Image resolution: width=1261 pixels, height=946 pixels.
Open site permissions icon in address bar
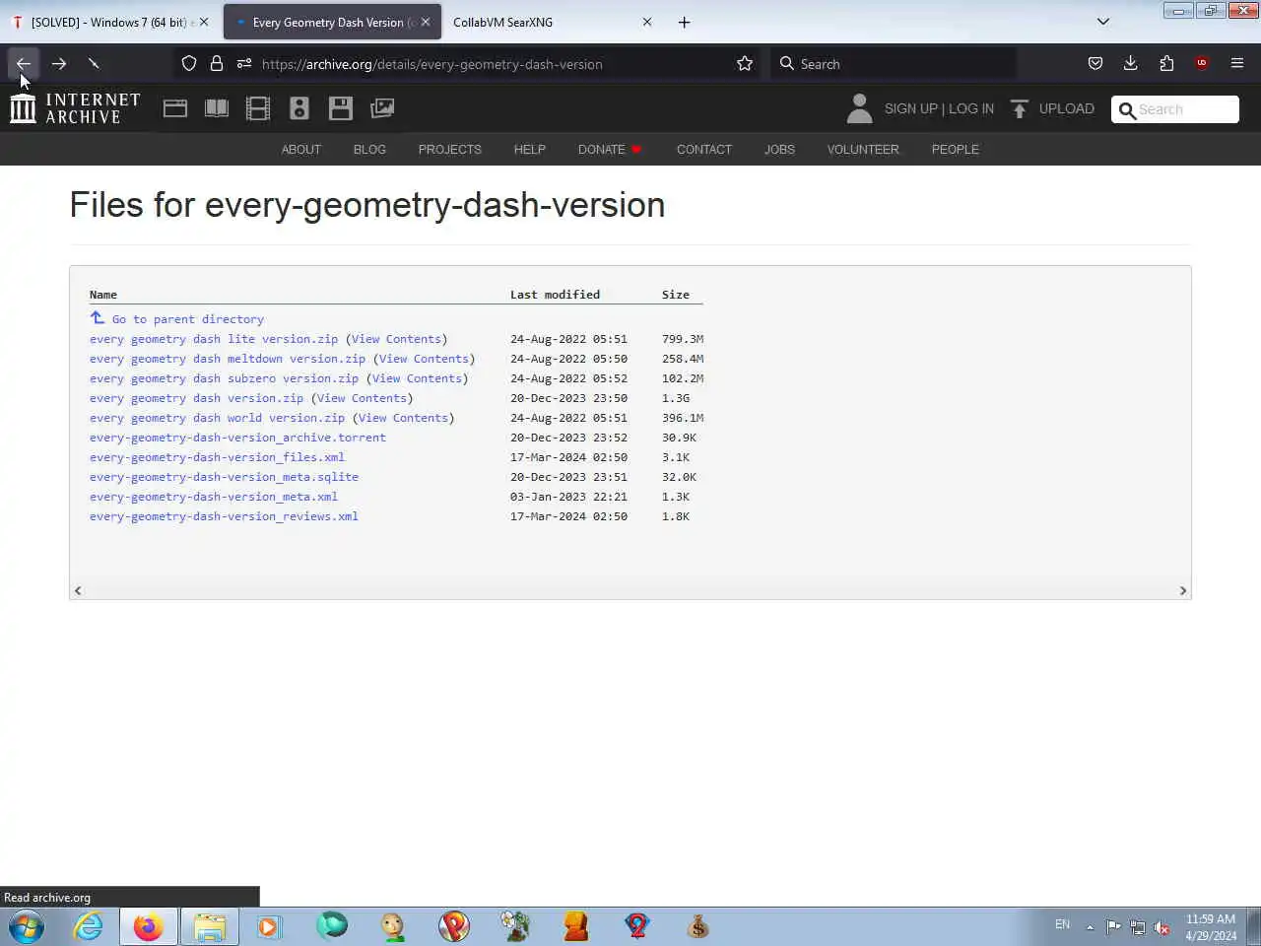pyautogui.click(x=244, y=64)
